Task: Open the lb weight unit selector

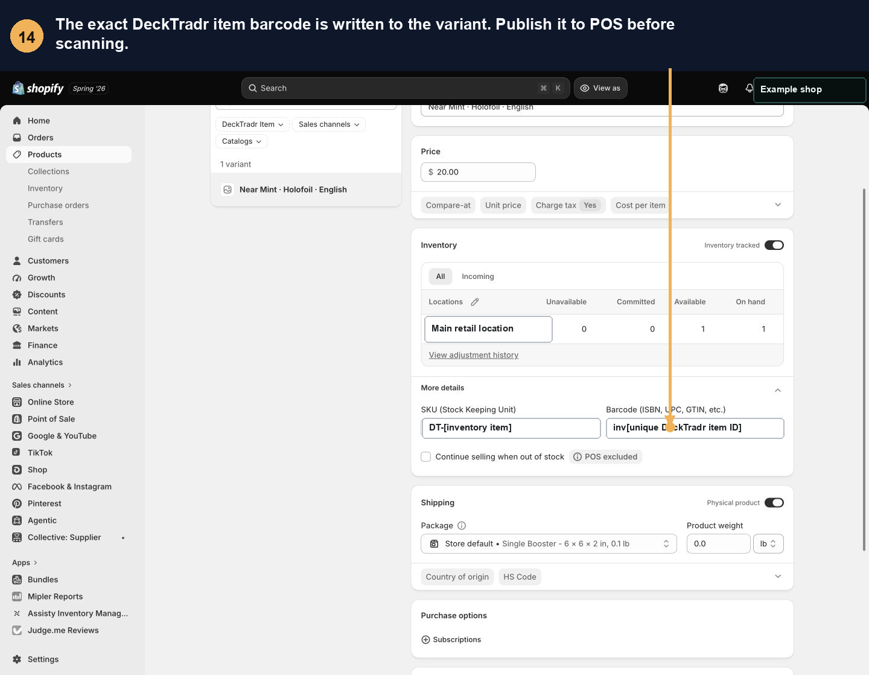Action: (768, 544)
